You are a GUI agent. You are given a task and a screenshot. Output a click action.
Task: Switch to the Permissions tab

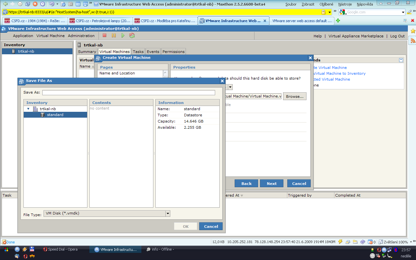point(174,51)
